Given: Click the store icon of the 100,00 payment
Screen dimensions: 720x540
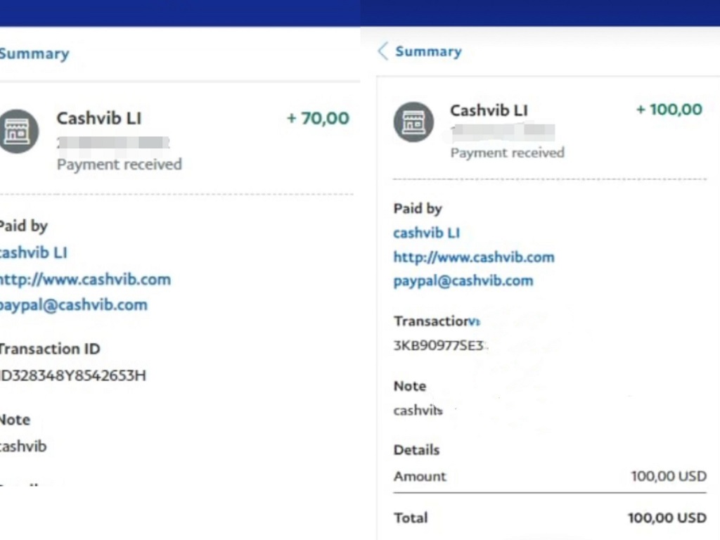Looking at the screenshot, I should point(413,122).
